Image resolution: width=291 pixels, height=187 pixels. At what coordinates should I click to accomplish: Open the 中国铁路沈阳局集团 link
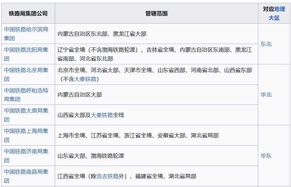[x=26, y=54]
